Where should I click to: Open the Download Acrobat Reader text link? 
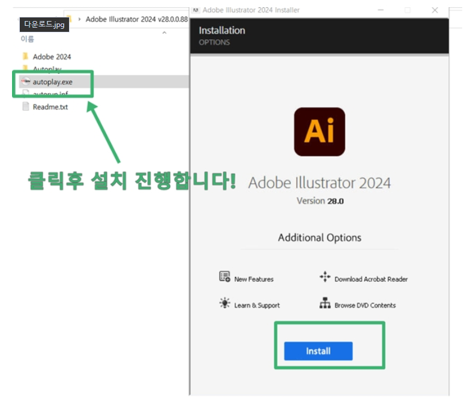click(x=371, y=279)
